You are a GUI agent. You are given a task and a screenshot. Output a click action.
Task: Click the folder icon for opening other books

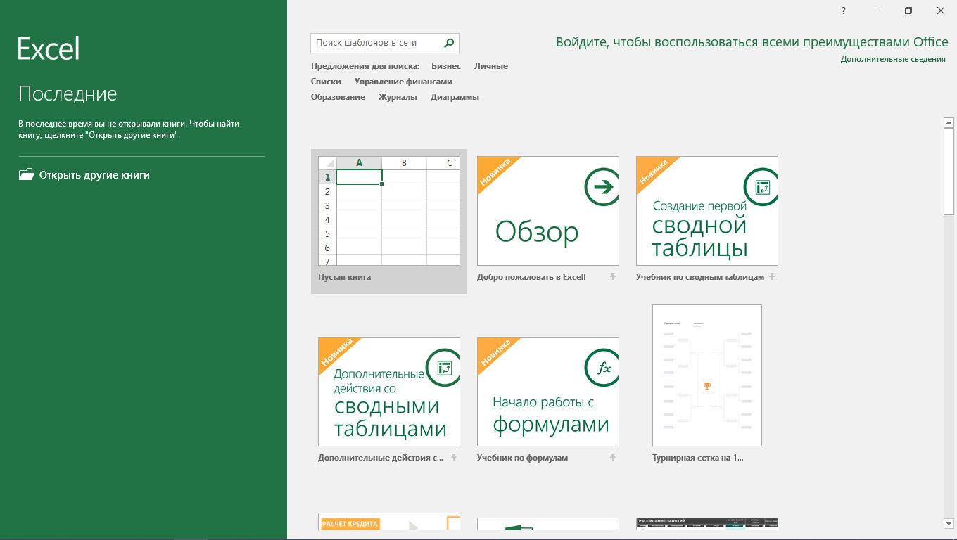(27, 175)
